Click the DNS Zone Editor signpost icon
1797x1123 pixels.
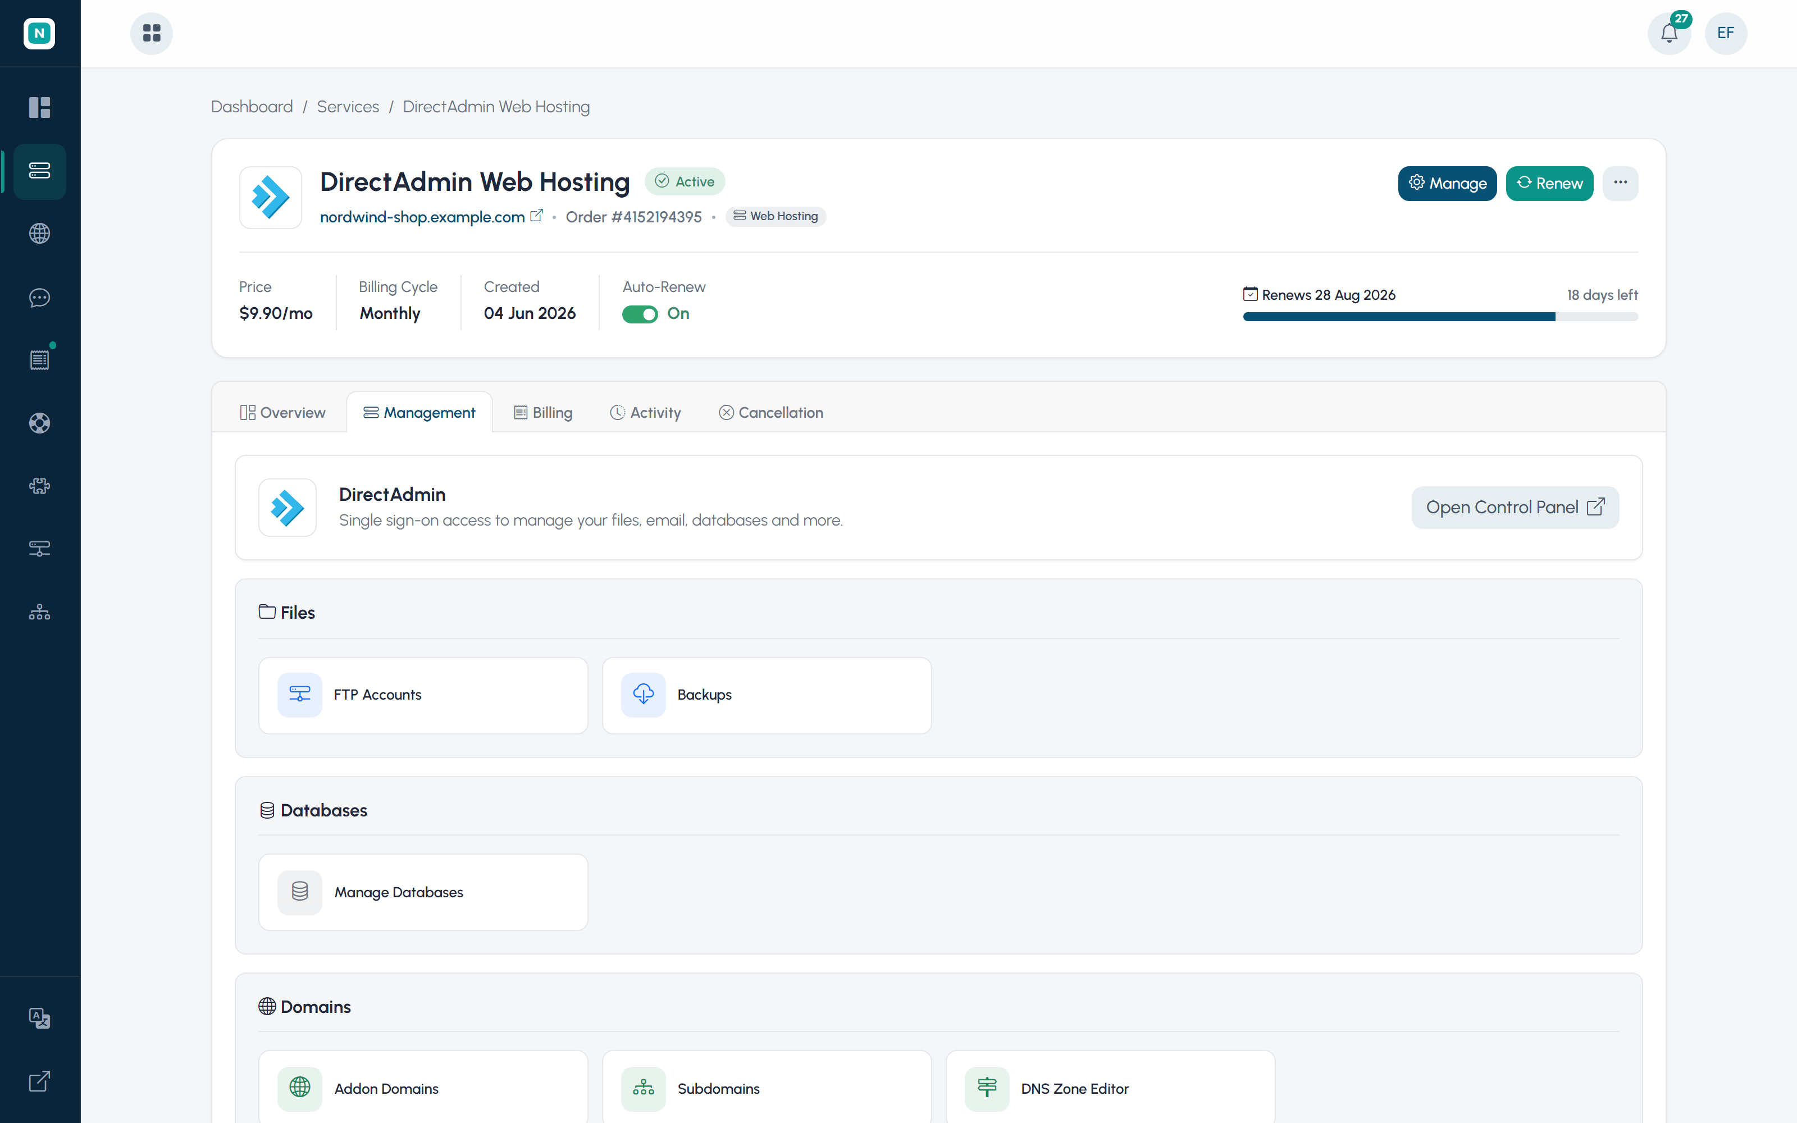[x=987, y=1088]
